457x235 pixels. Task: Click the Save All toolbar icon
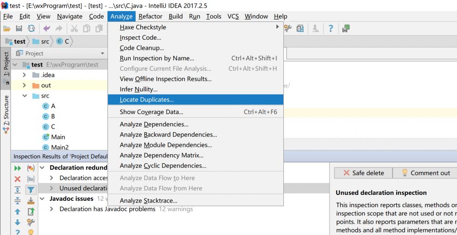tap(19, 28)
